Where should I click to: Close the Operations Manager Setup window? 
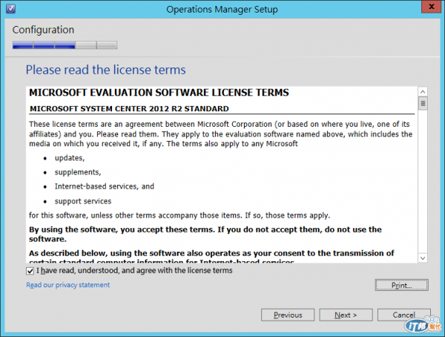431,7
